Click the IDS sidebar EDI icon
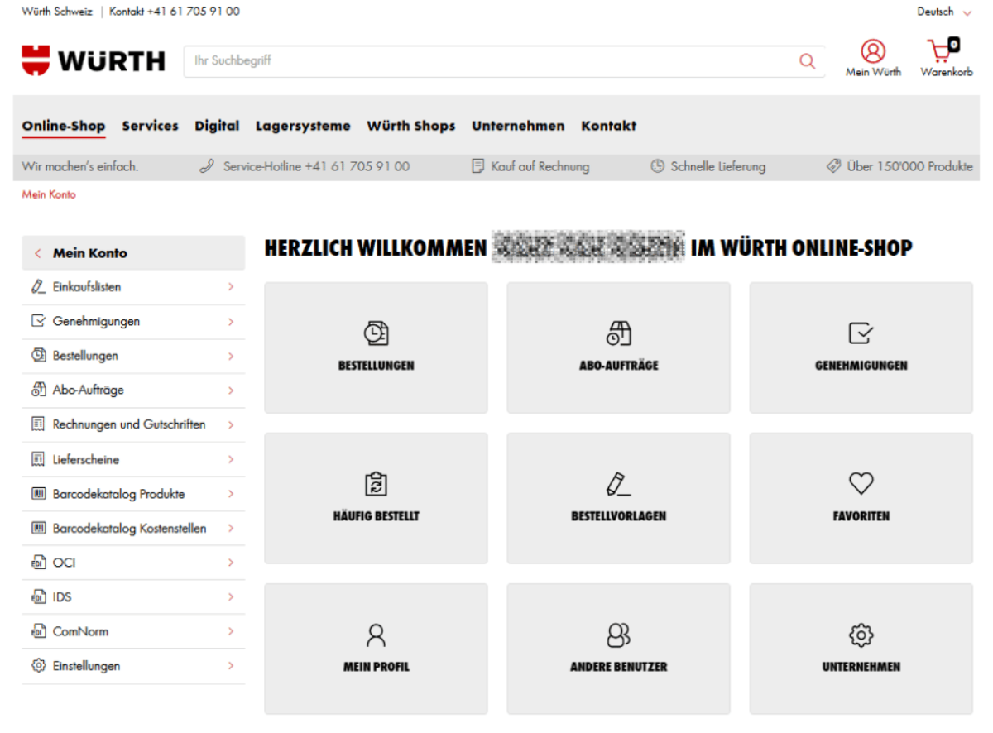This screenshot has height=733, width=993. tap(38, 596)
